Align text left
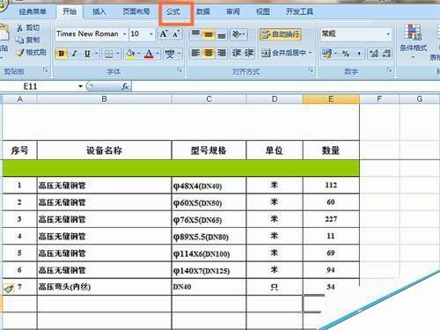This screenshot has width=440, height=330. tap(195, 53)
